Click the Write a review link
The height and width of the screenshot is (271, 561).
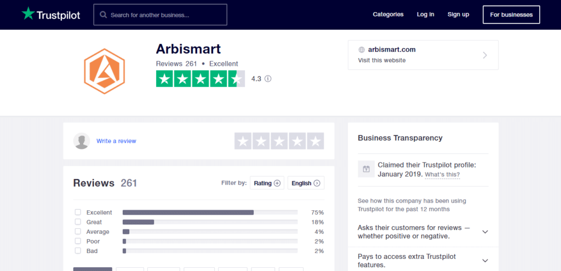point(116,141)
